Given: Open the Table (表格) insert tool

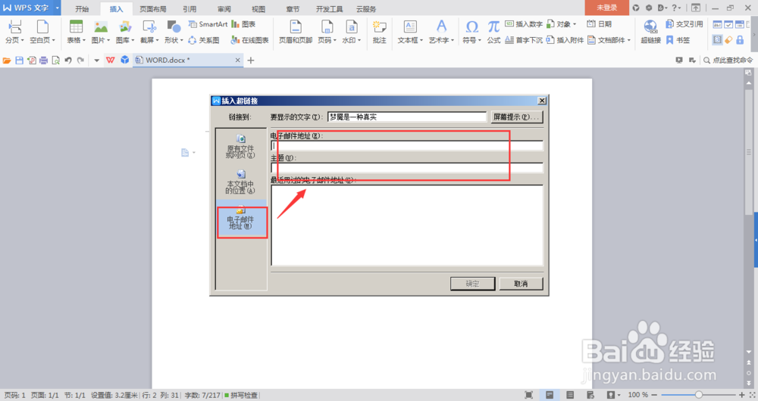Looking at the screenshot, I should click(76, 32).
